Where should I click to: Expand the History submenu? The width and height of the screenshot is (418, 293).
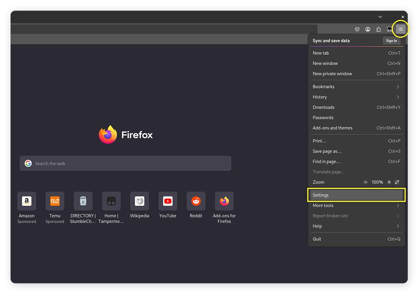pyautogui.click(x=357, y=97)
